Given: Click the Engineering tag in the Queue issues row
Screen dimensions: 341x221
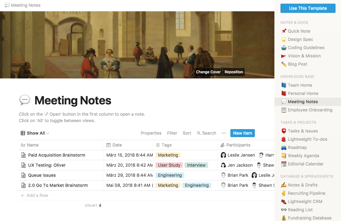Looking at the screenshot, I should (170, 175).
